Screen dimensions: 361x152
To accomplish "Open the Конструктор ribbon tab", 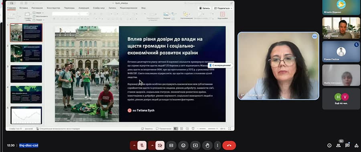I will pyautogui.click(x=54, y=8).
